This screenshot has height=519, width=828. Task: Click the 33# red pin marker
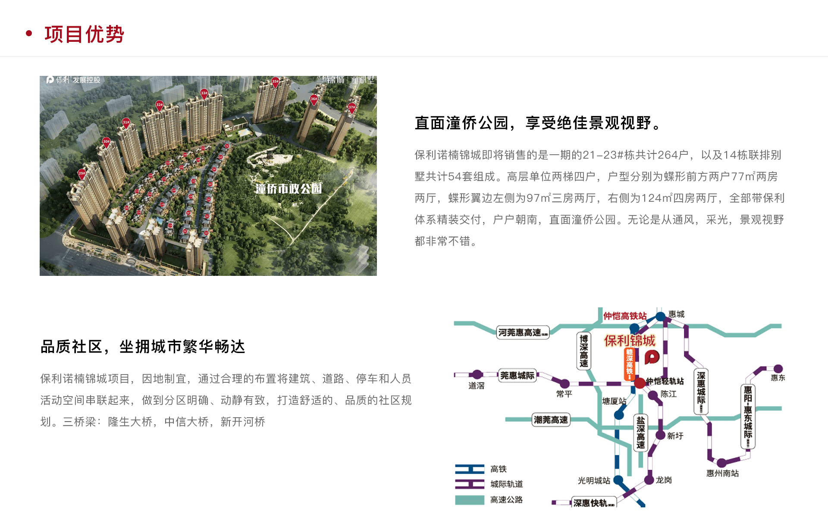(204, 93)
